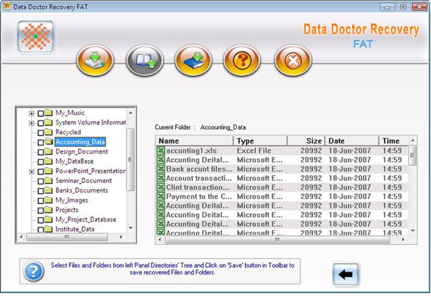Tick the PowerPoint_Presentation checkbox
This screenshot has width=431, height=296.
tap(40, 172)
